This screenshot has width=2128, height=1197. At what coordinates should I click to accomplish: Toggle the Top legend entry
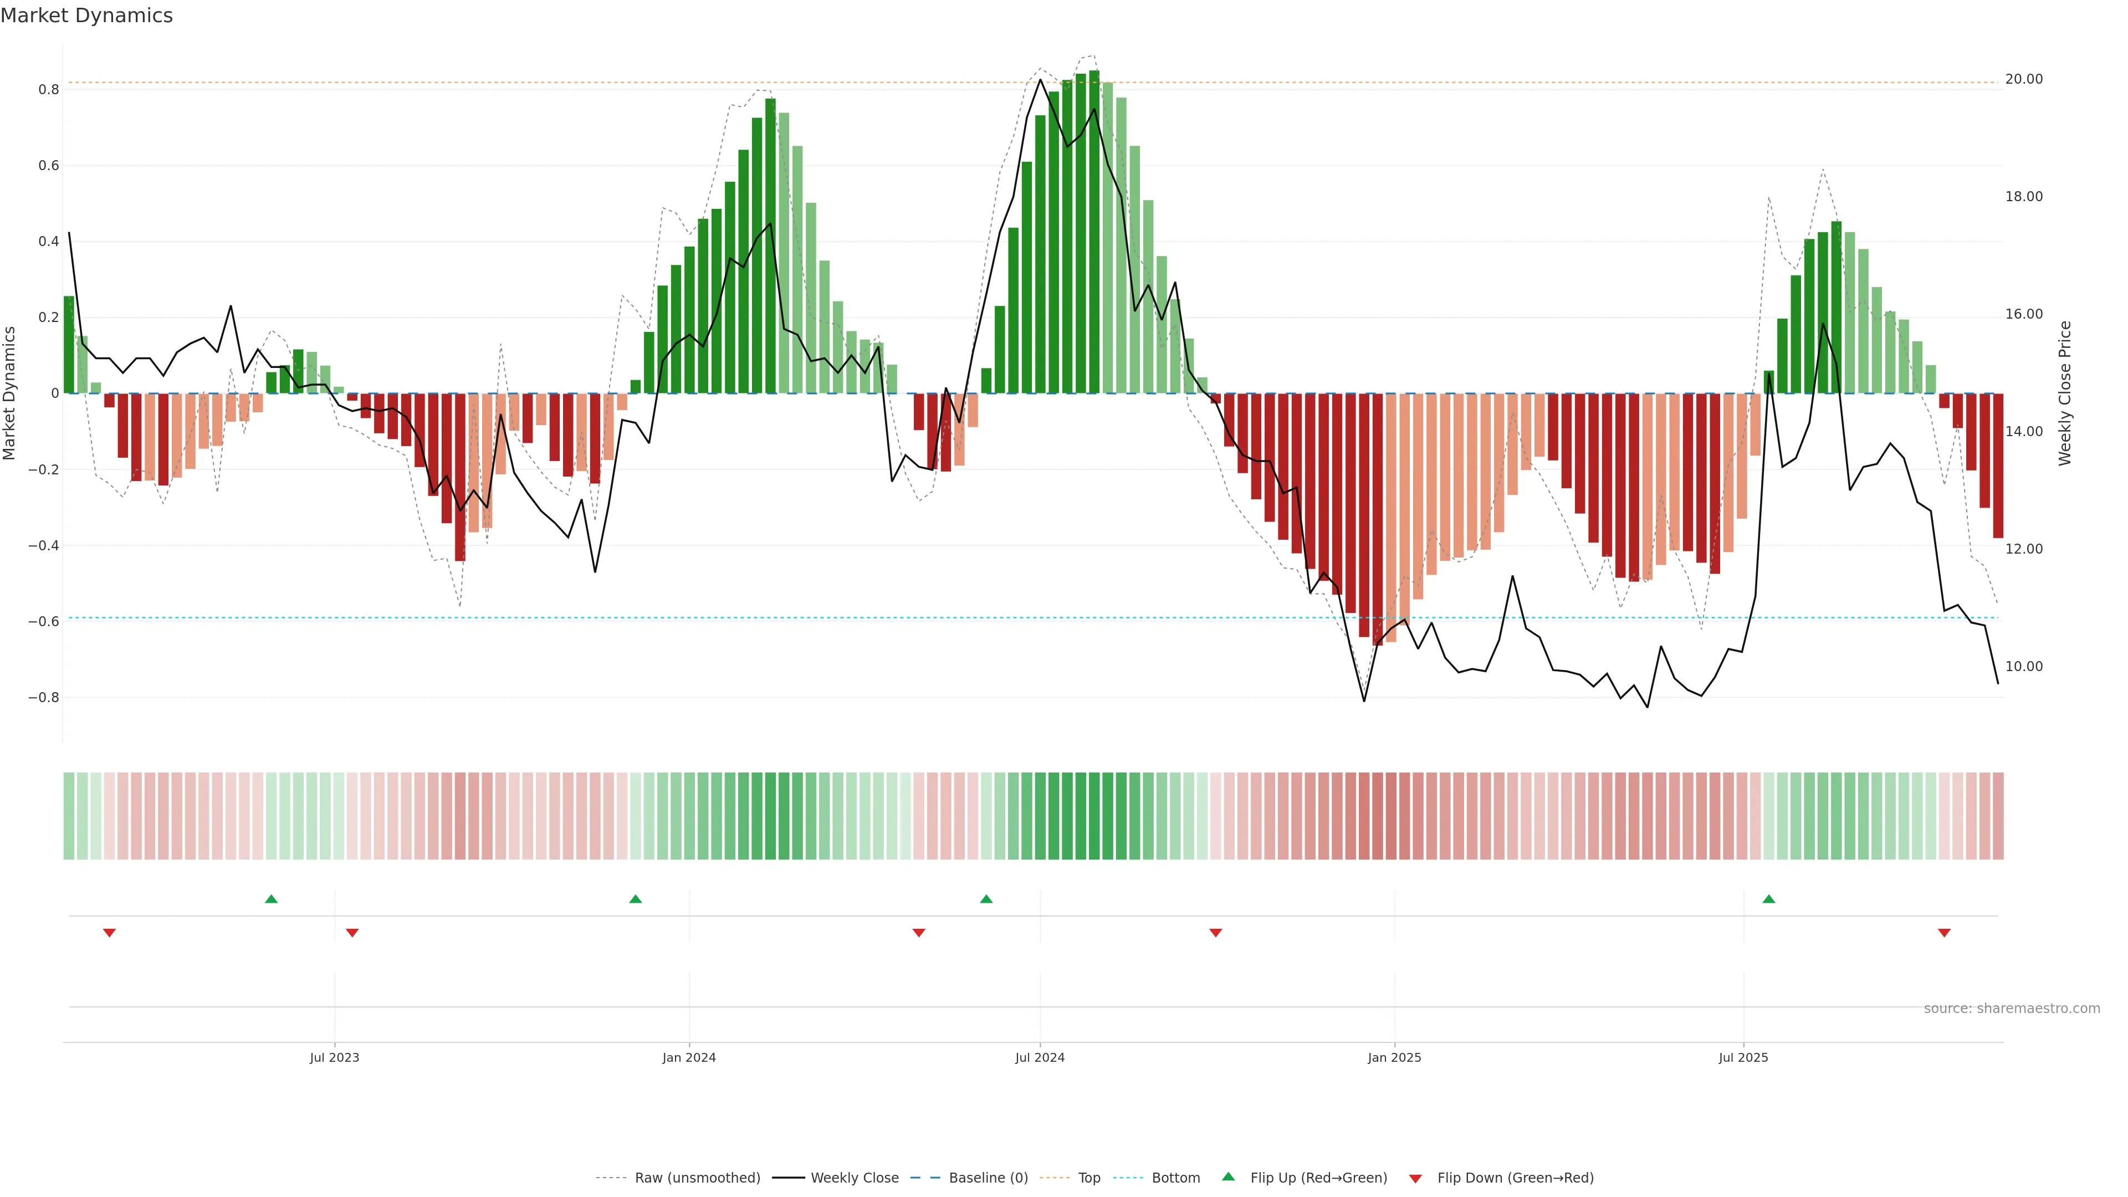coord(1089,1177)
